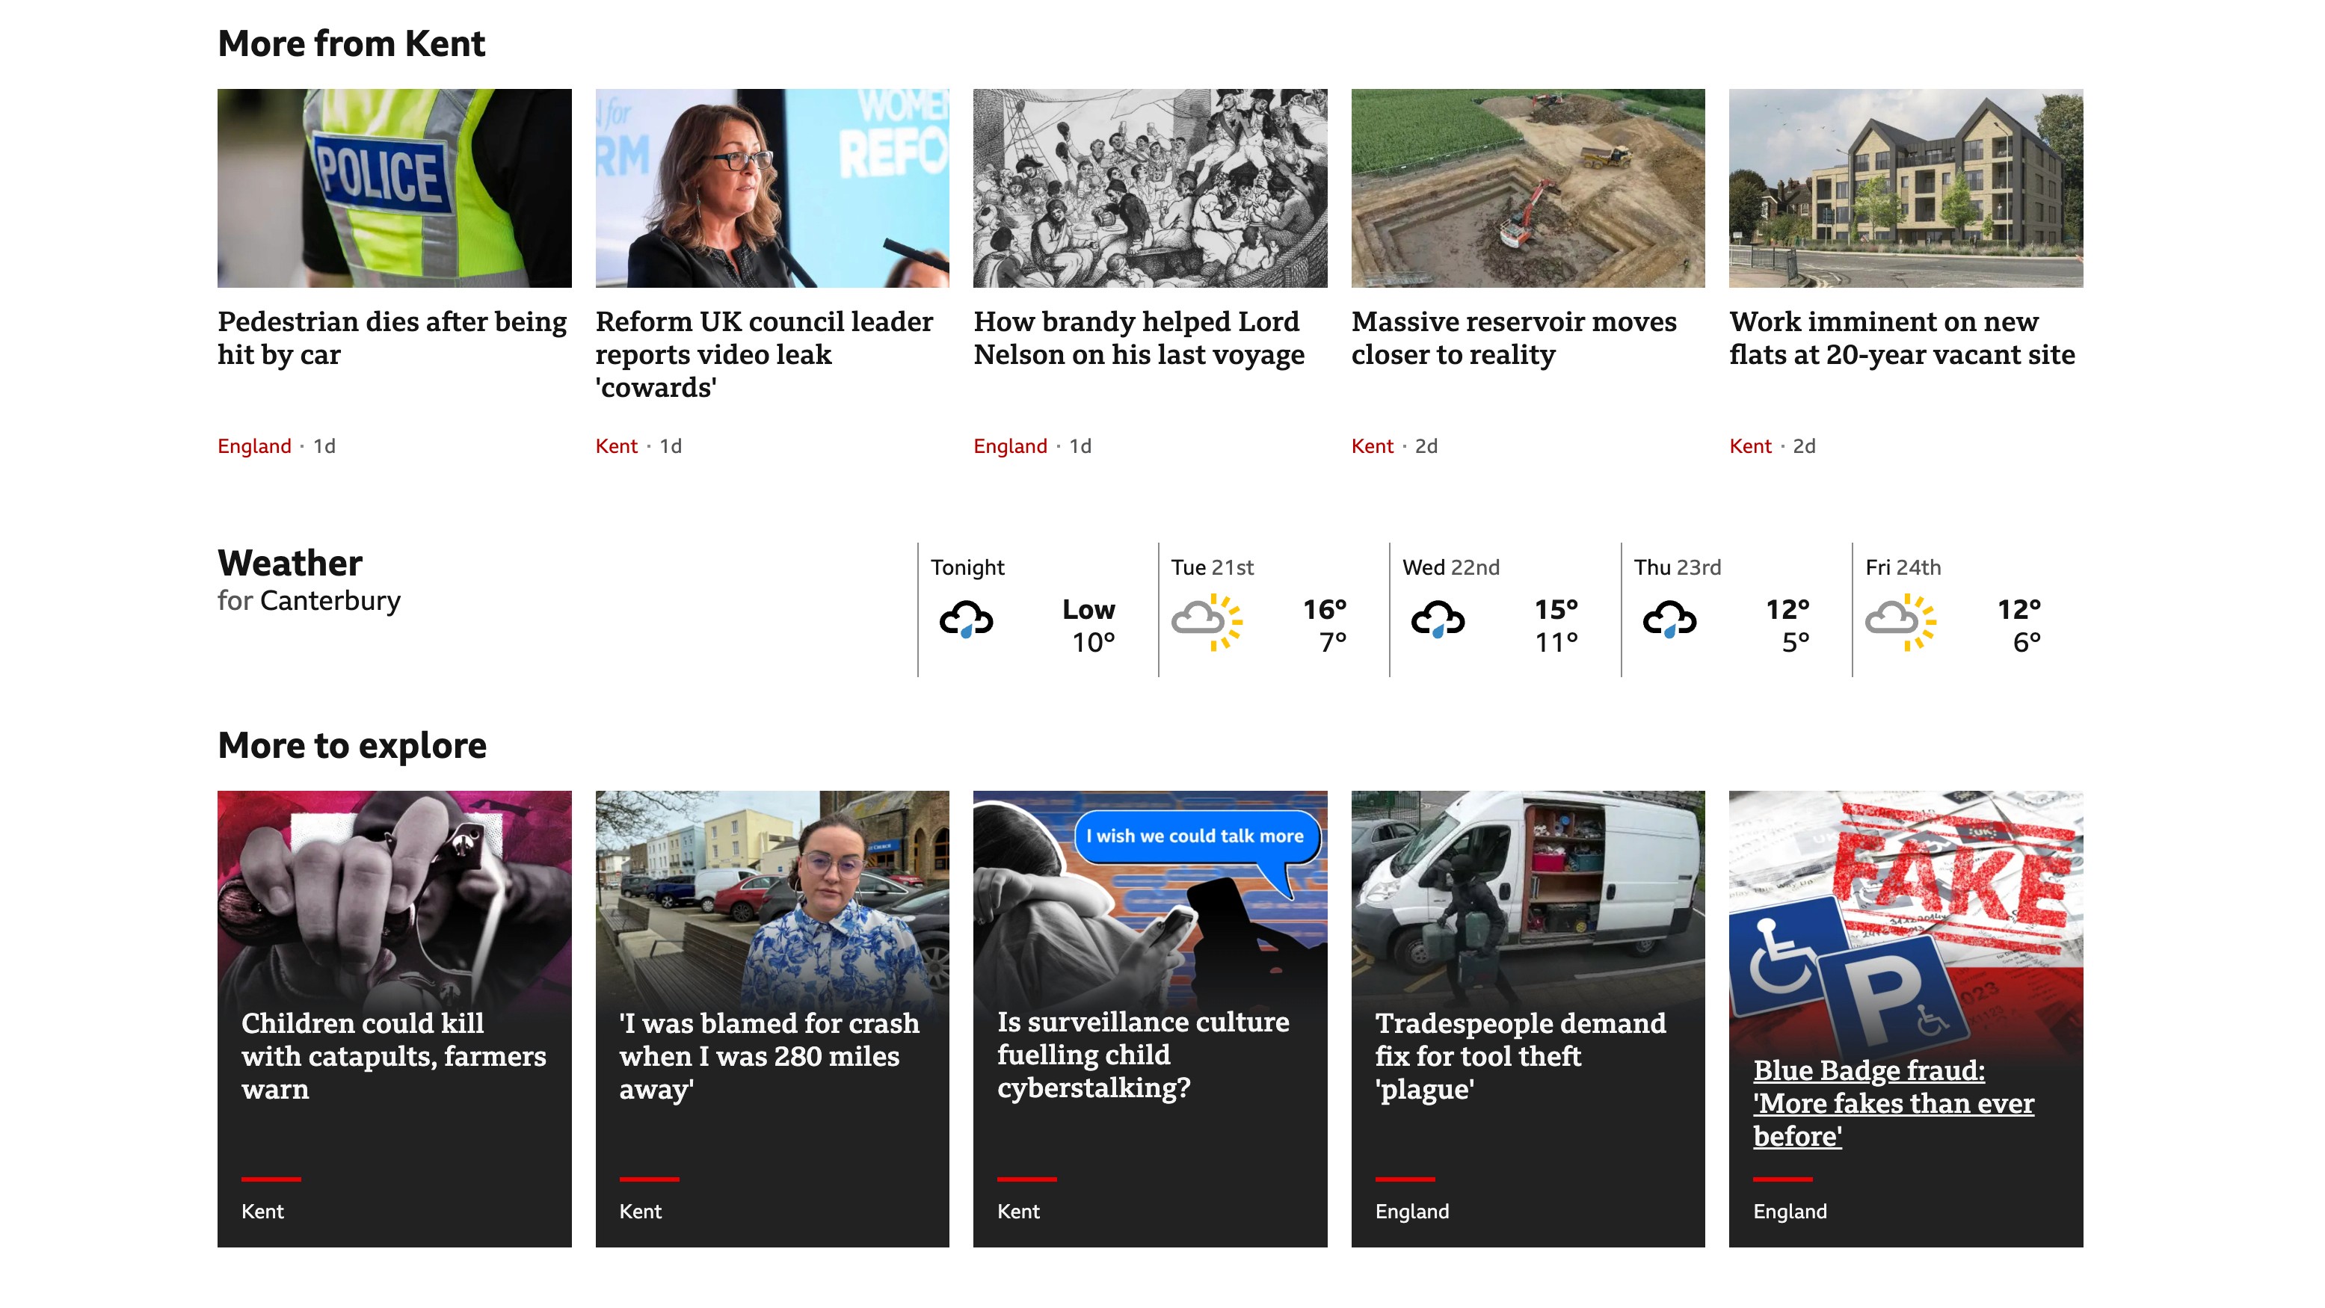Click Thursday 23rd rain cloud icon
Image resolution: width=2325 pixels, height=1308 pixels.
pyautogui.click(x=1669, y=620)
